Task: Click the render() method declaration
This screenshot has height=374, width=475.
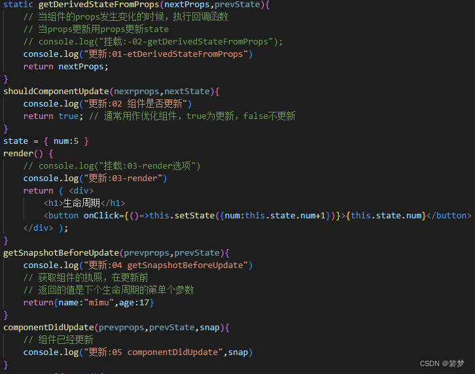Action: pos(28,154)
